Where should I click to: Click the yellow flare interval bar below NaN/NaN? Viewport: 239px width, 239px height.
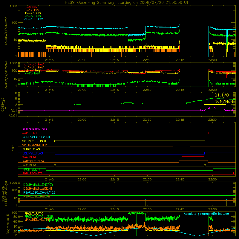point(215,105)
